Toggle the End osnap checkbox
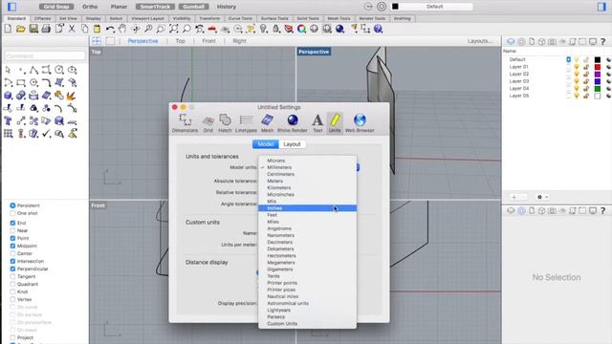This screenshot has width=612, height=344. pos(12,223)
